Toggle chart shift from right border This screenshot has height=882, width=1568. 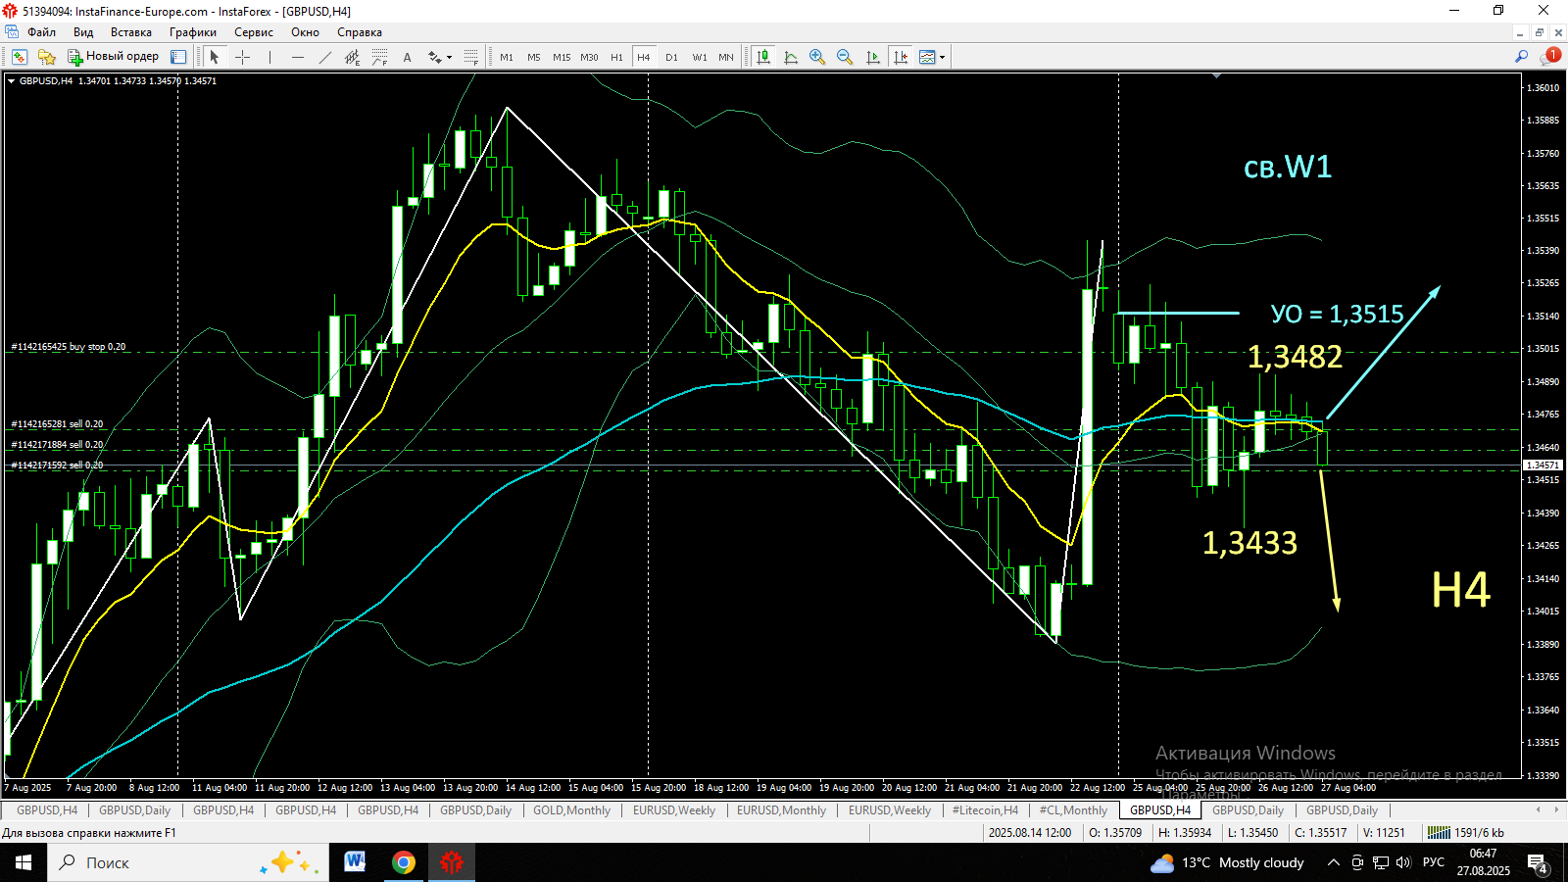pos(900,57)
